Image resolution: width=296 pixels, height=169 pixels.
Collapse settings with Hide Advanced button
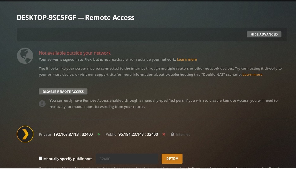[264, 34]
